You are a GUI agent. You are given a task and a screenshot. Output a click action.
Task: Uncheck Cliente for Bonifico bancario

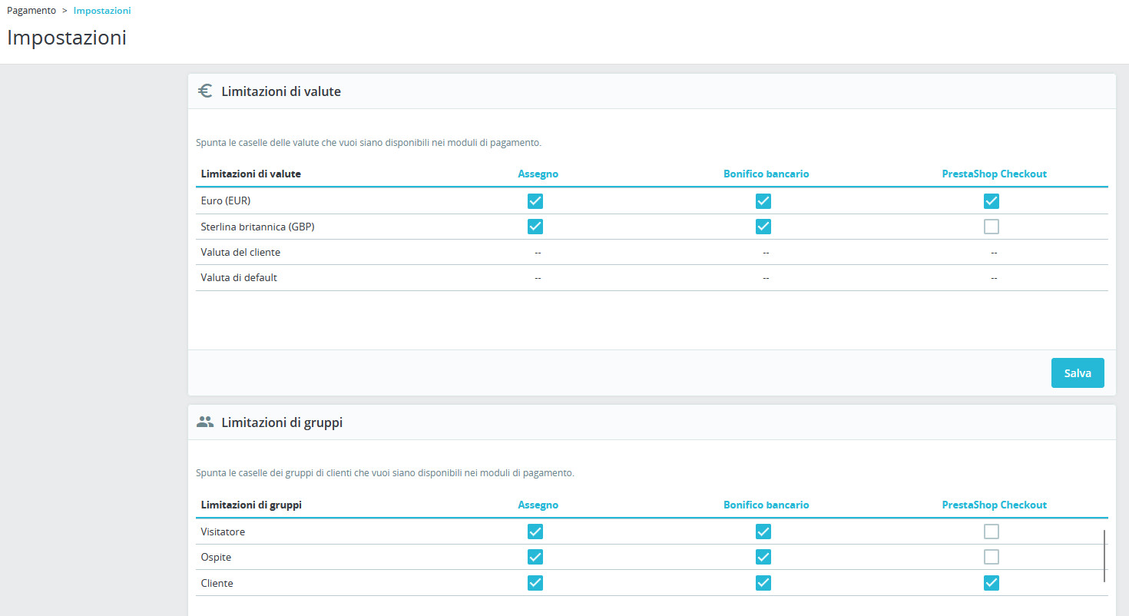tap(763, 583)
